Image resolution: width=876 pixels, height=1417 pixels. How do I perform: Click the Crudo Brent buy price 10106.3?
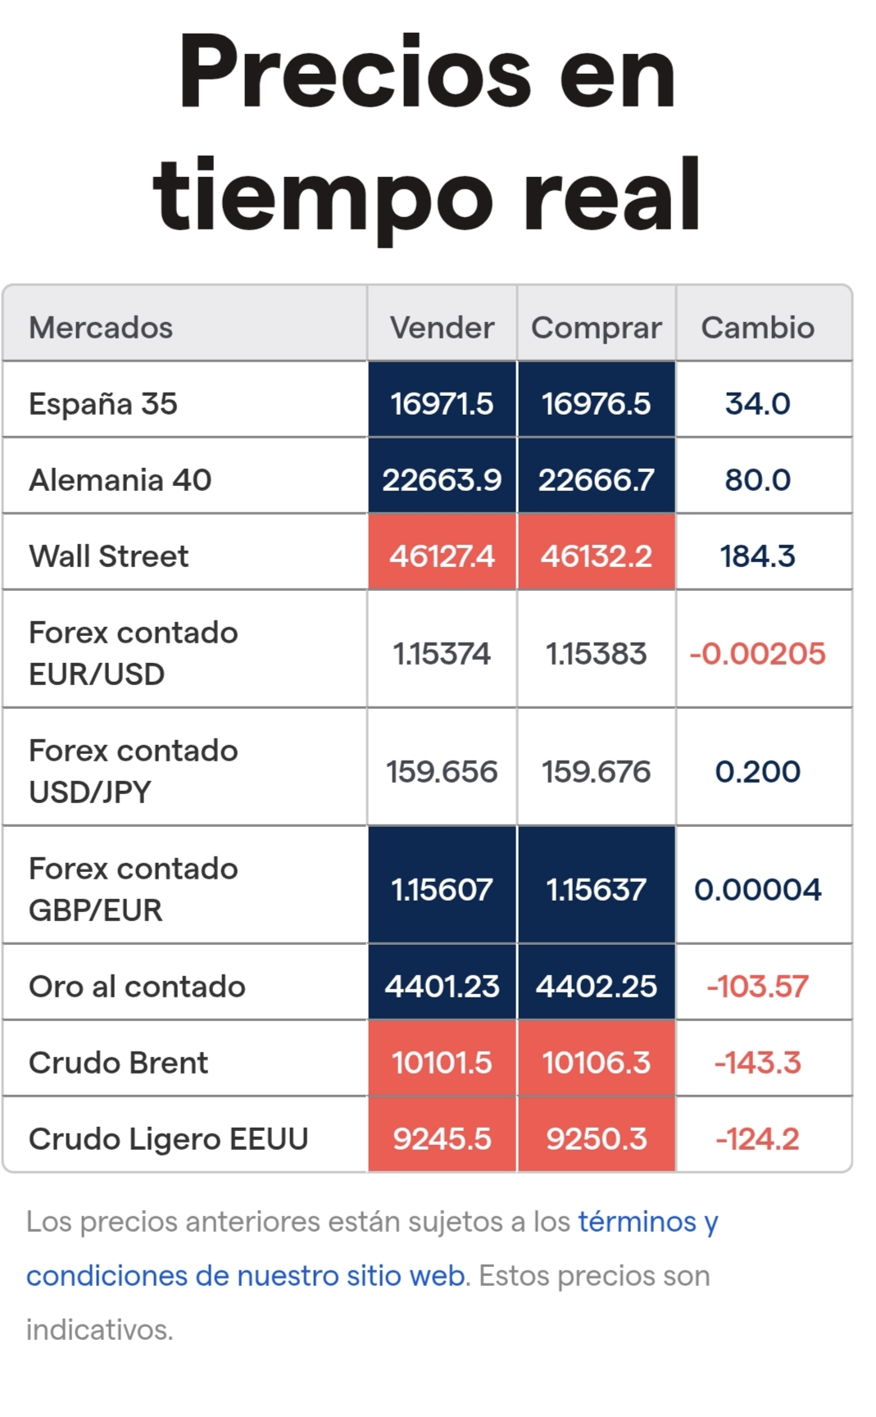coord(596,1062)
